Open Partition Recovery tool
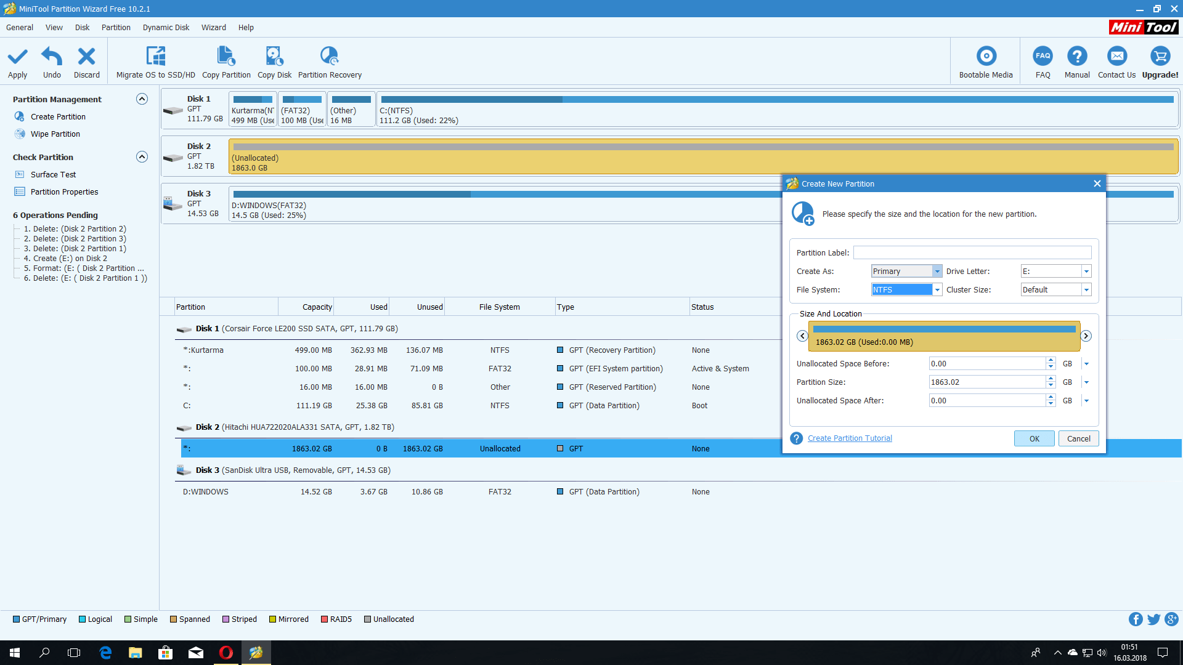 330,57
